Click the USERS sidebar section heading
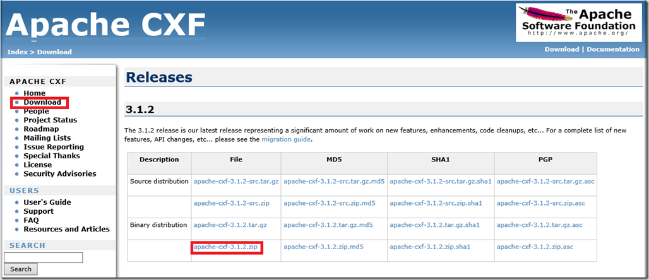This screenshot has height=280, width=649. tap(25, 190)
